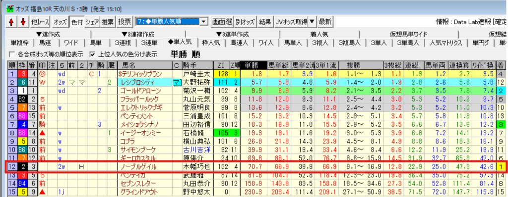Select the 3単馬人 tab

tap(409, 43)
